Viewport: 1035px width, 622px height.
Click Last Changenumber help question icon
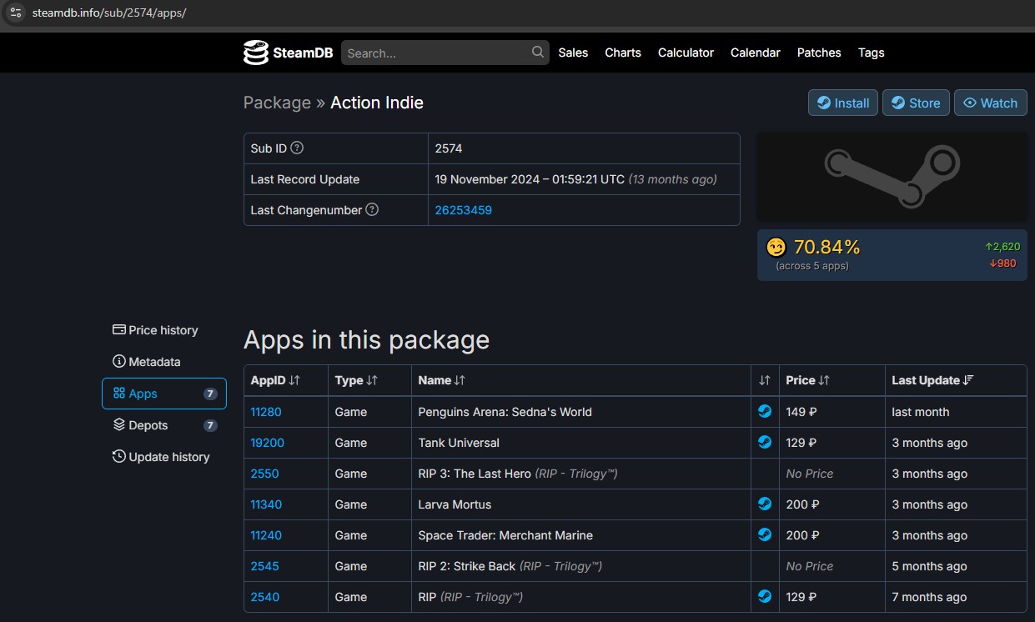372,210
